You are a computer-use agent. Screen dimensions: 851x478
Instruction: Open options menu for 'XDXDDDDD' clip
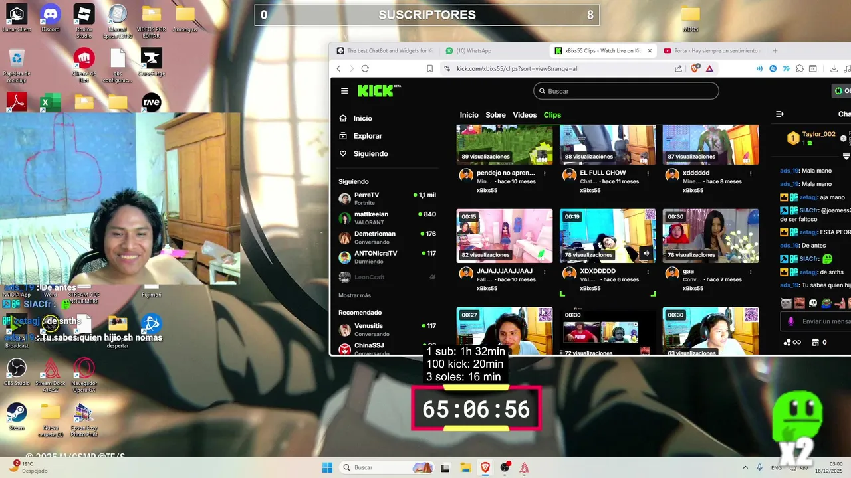coord(648,272)
